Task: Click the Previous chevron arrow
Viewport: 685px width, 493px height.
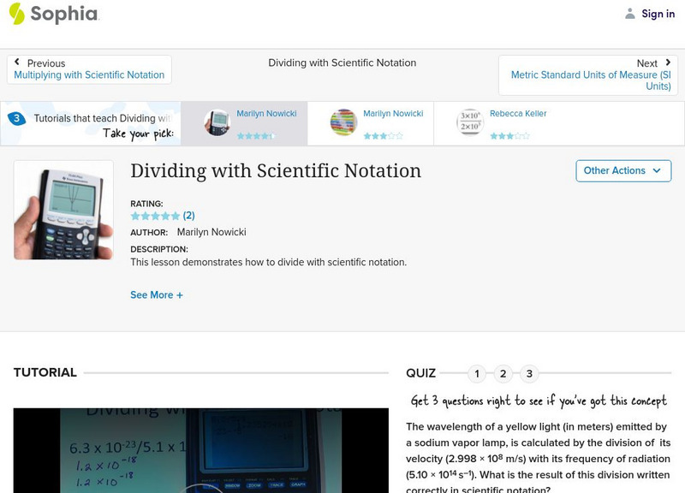Action: click(x=19, y=60)
